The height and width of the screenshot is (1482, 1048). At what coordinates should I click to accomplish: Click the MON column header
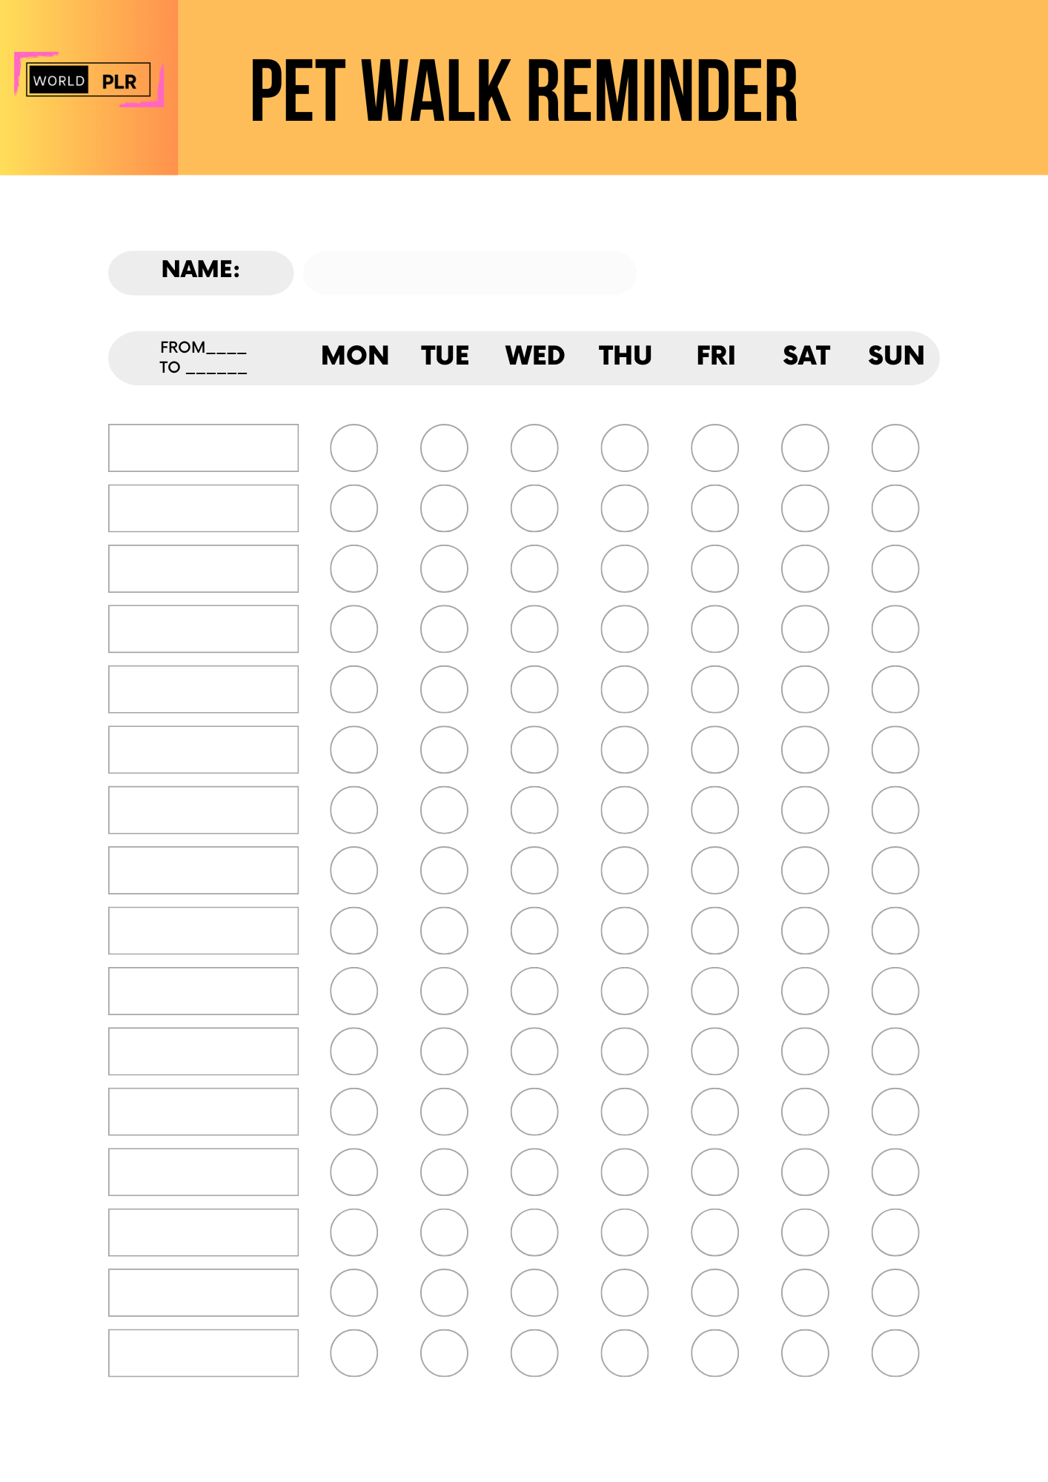[355, 356]
